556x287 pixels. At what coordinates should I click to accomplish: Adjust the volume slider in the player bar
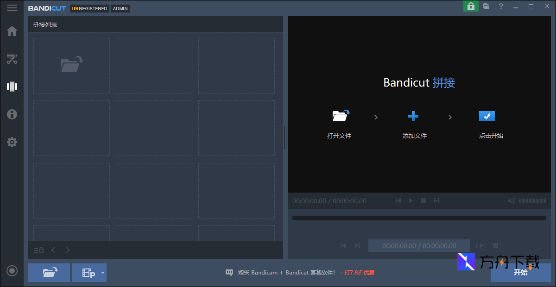click(533, 200)
